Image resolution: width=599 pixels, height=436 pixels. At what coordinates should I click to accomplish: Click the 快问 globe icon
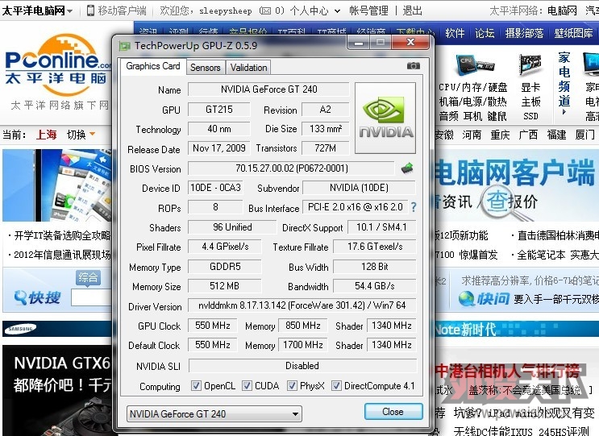click(x=467, y=299)
